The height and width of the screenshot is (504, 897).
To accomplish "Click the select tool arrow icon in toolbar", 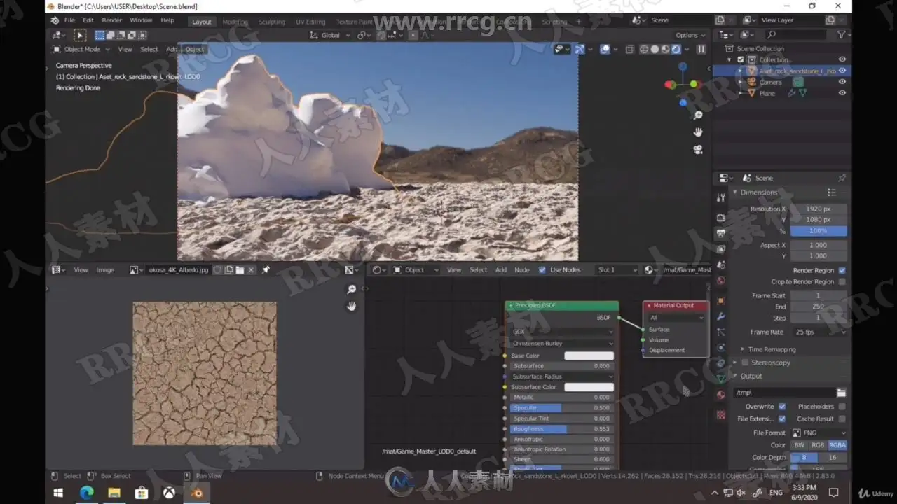I will tap(80, 35).
